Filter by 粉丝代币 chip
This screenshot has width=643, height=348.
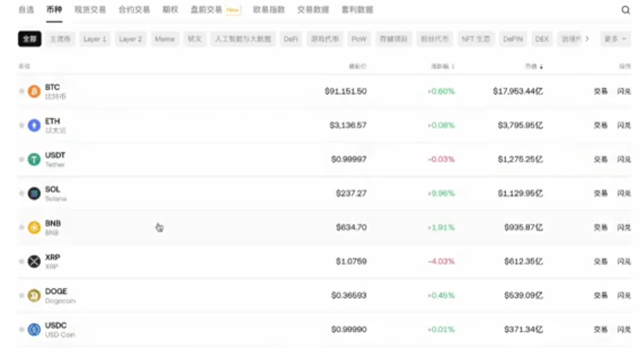point(435,39)
